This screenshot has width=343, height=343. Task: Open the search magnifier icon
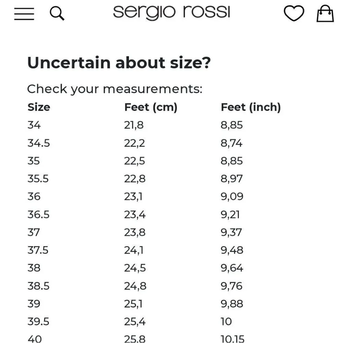click(57, 13)
